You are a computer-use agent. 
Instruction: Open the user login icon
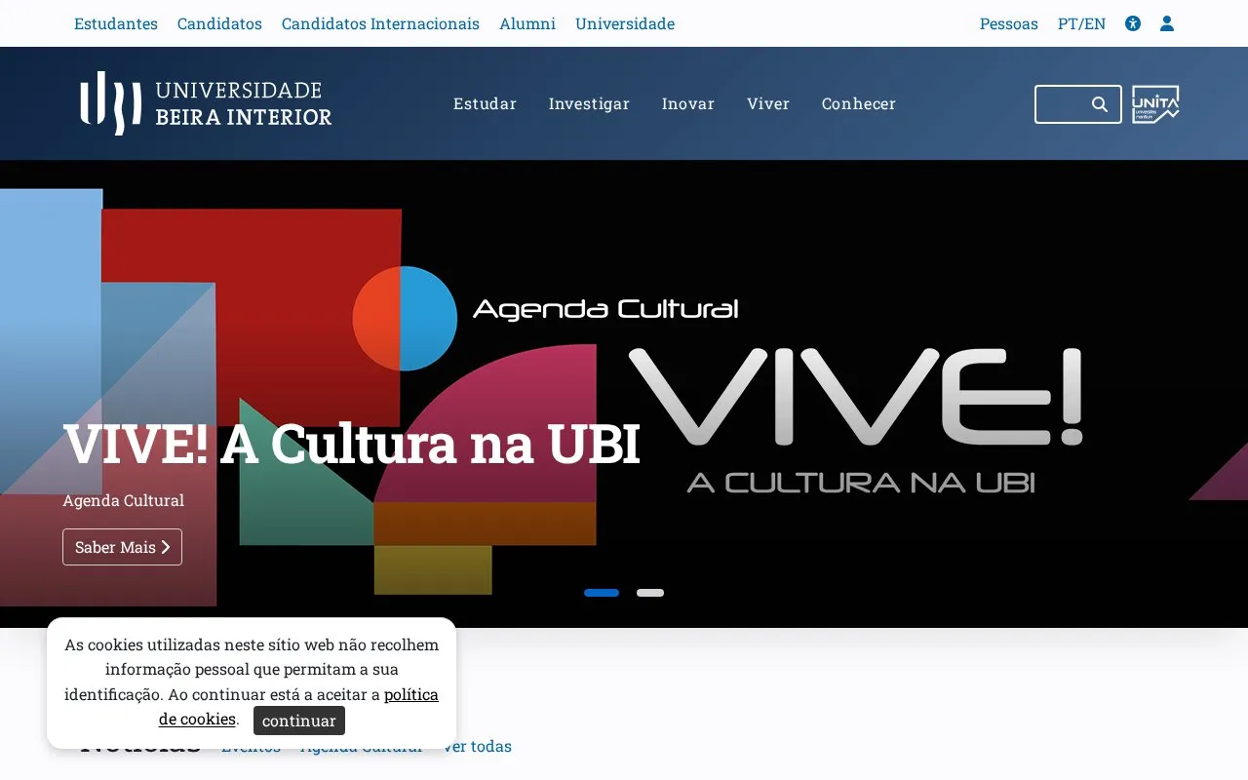coord(1167,23)
